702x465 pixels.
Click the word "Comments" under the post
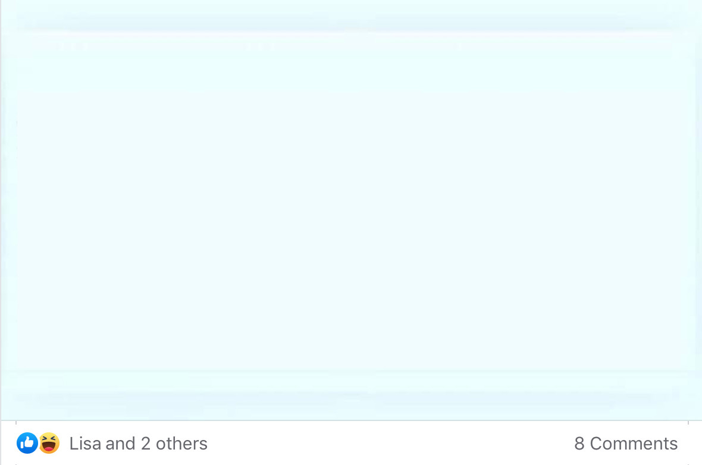point(634,444)
